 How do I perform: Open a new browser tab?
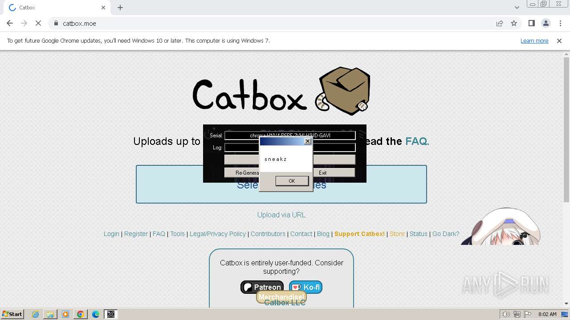[x=120, y=8]
